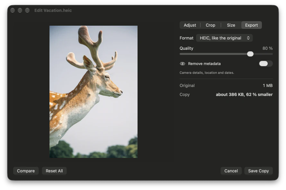Click the 'Original' label
286x190 pixels.
tap(187, 85)
